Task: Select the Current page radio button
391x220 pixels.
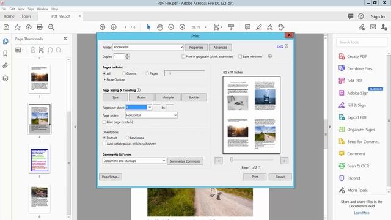Action: 124,73
